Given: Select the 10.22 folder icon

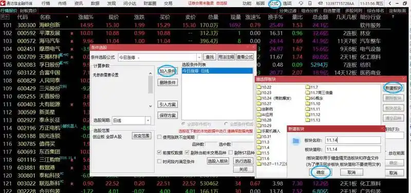Looking at the screenshot, I should click(x=259, y=87).
